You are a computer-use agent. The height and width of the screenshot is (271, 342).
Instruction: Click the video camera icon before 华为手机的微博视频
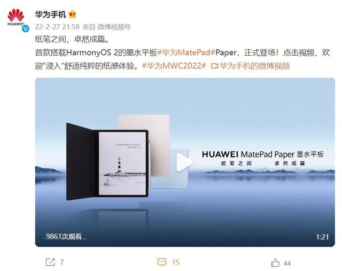215,66
